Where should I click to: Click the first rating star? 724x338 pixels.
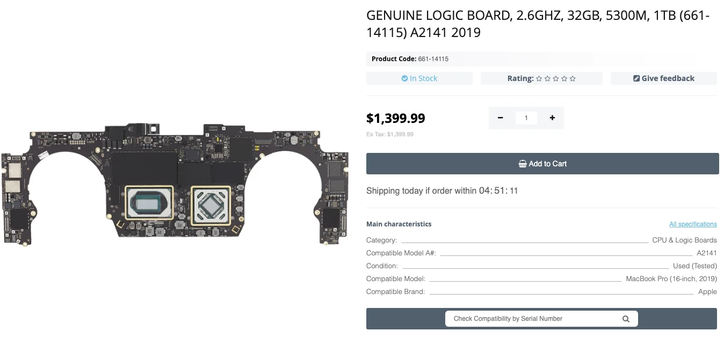click(x=539, y=79)
